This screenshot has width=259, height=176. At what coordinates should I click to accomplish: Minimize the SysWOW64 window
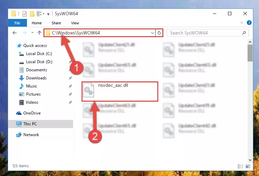pyautogui.click(x=215, y=14)
